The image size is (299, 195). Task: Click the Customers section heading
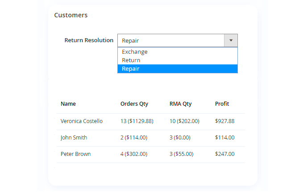pyautogui.click(x=71, y=15)
